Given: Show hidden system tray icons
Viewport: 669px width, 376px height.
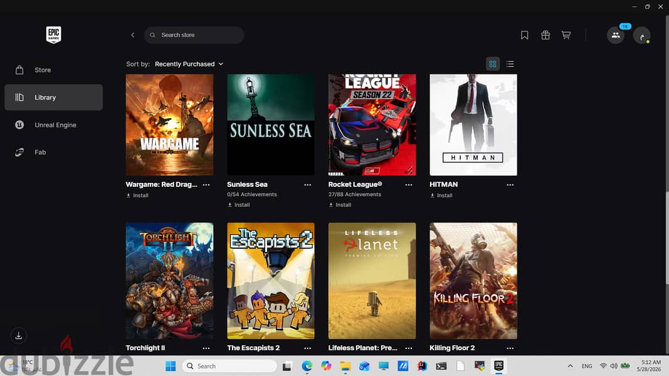Looking at the screenshot, I should (x=570, y=366).
